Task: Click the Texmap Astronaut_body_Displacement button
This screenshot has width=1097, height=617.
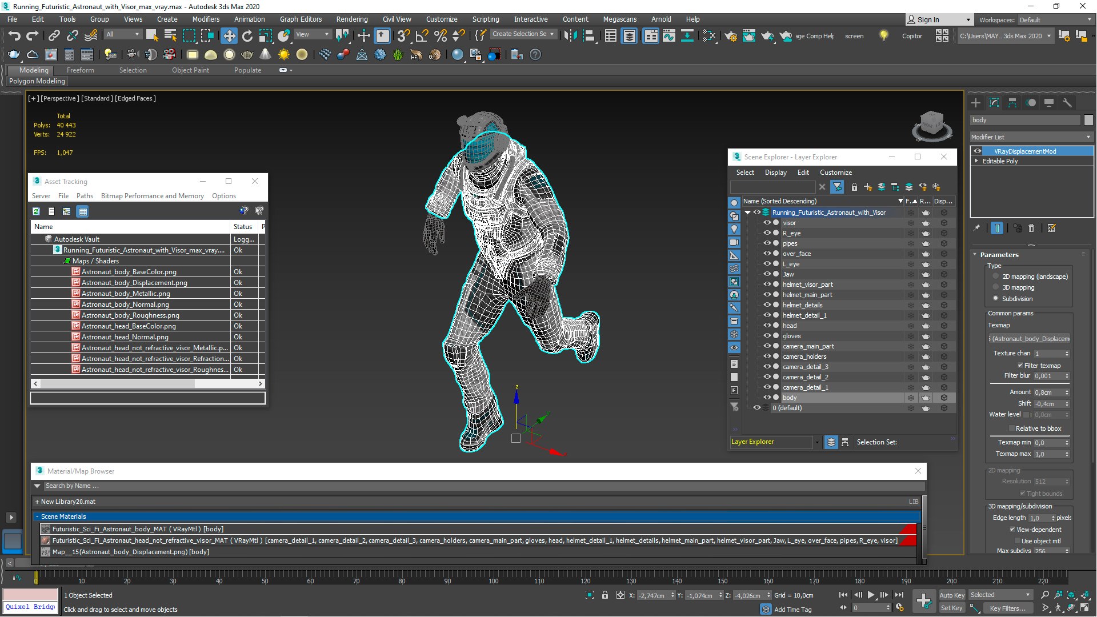Action: coord(1030,339)
